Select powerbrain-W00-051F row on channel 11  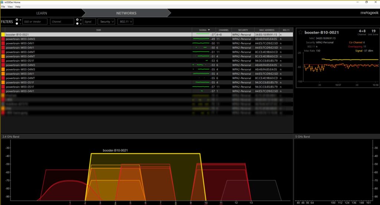(x=147, y=87)
